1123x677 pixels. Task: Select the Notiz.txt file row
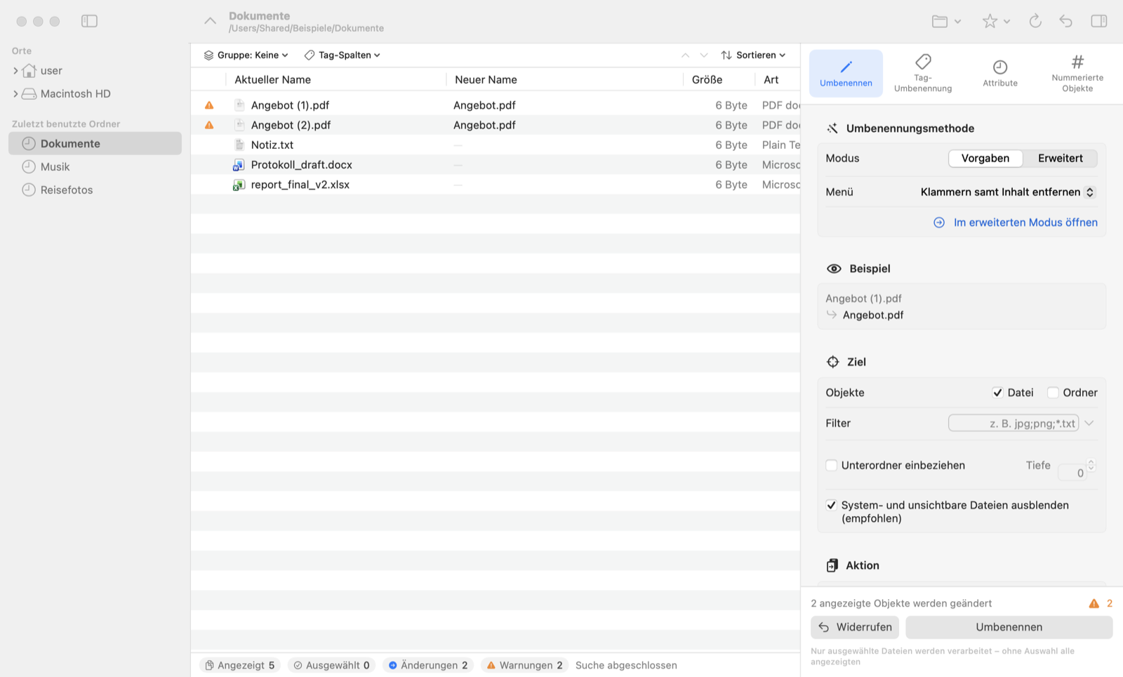coord(496,145)
